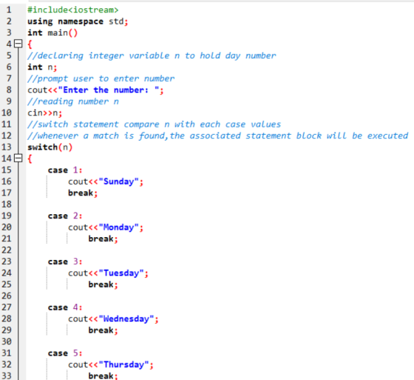
Task: Click line number 26 in the gutter
Action: pyautogui.click(x=7, y=296)
